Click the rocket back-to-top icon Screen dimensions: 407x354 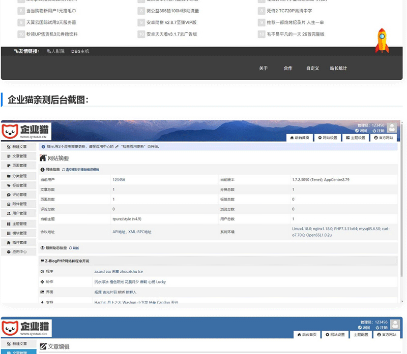pyautogui.click(x=382, y=41)
